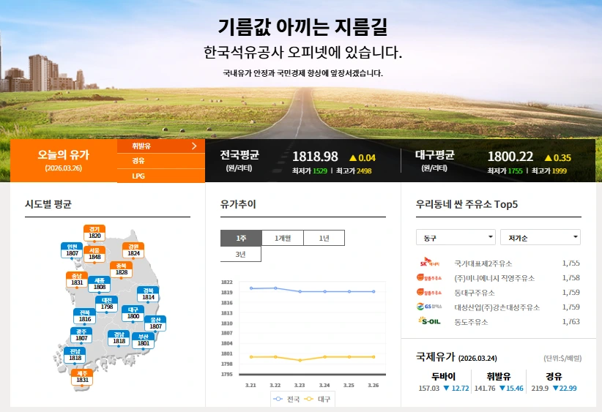Select the 휘발유 fuel type tab
The image size is (602, 412).
coord(161,146)
